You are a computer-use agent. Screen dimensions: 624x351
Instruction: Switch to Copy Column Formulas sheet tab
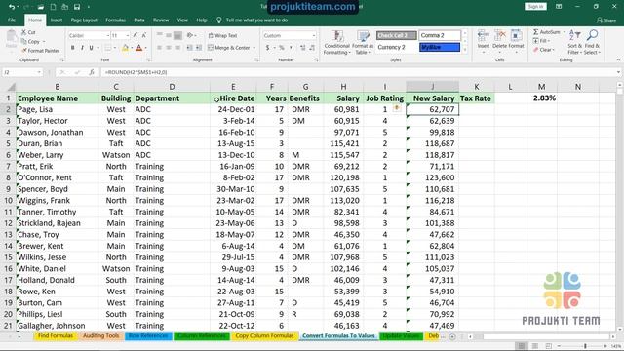coord(264,336)
